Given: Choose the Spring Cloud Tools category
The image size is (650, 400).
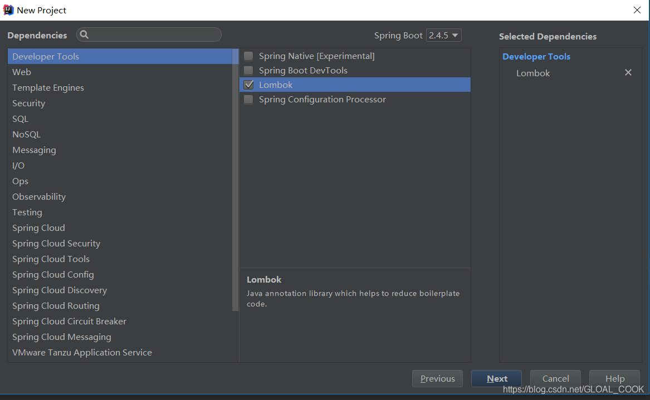Looking at the screenshot, I should (x=120, y=259).
